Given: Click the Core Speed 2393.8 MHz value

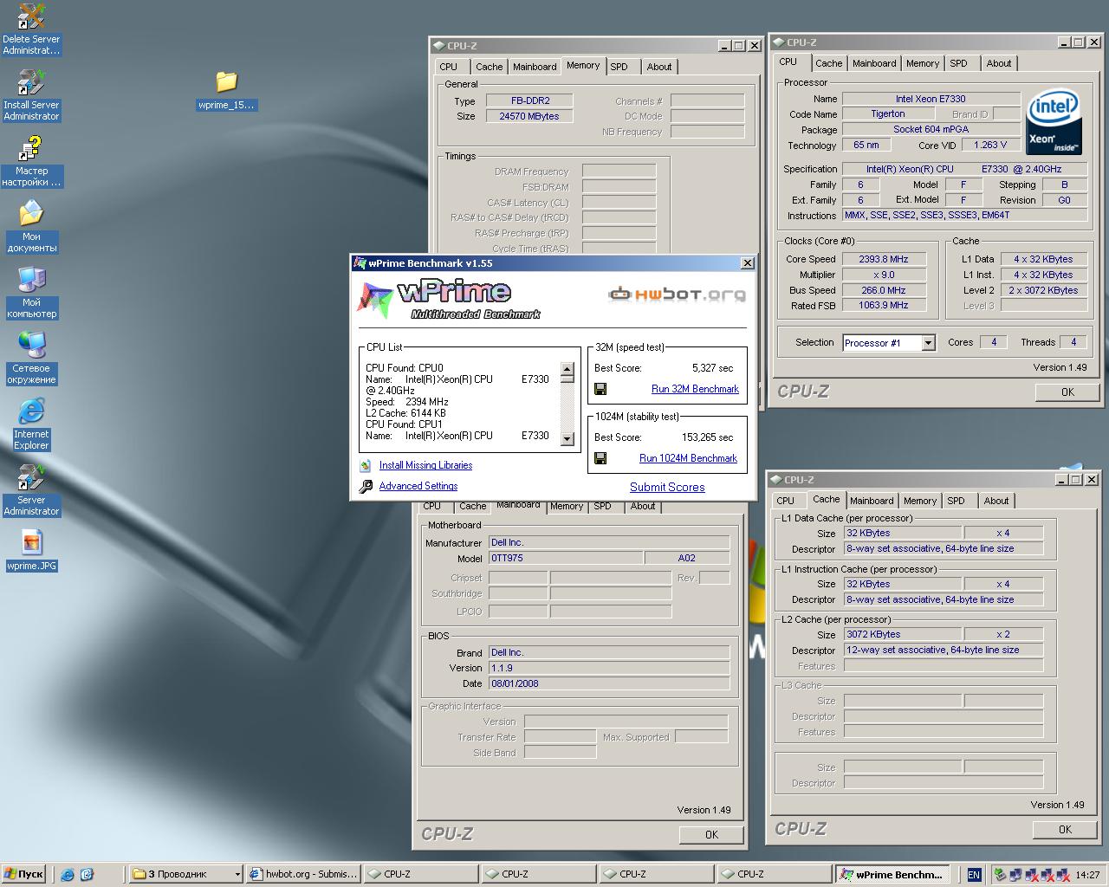Looking at the screenshot, I should tap(883, 259).
